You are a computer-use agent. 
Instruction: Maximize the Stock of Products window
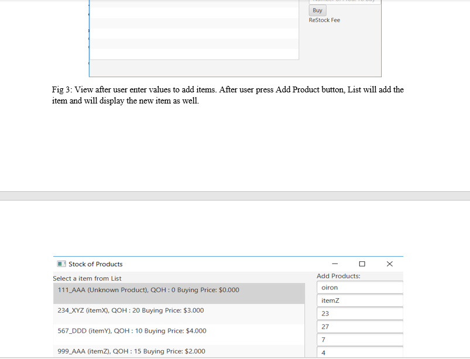tap(362, 264)
